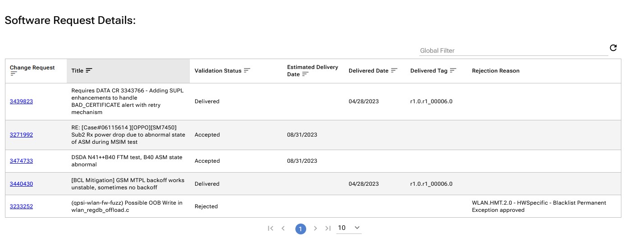Open change request 3474733 link
The image size is (625, 247).
(21, 161)
